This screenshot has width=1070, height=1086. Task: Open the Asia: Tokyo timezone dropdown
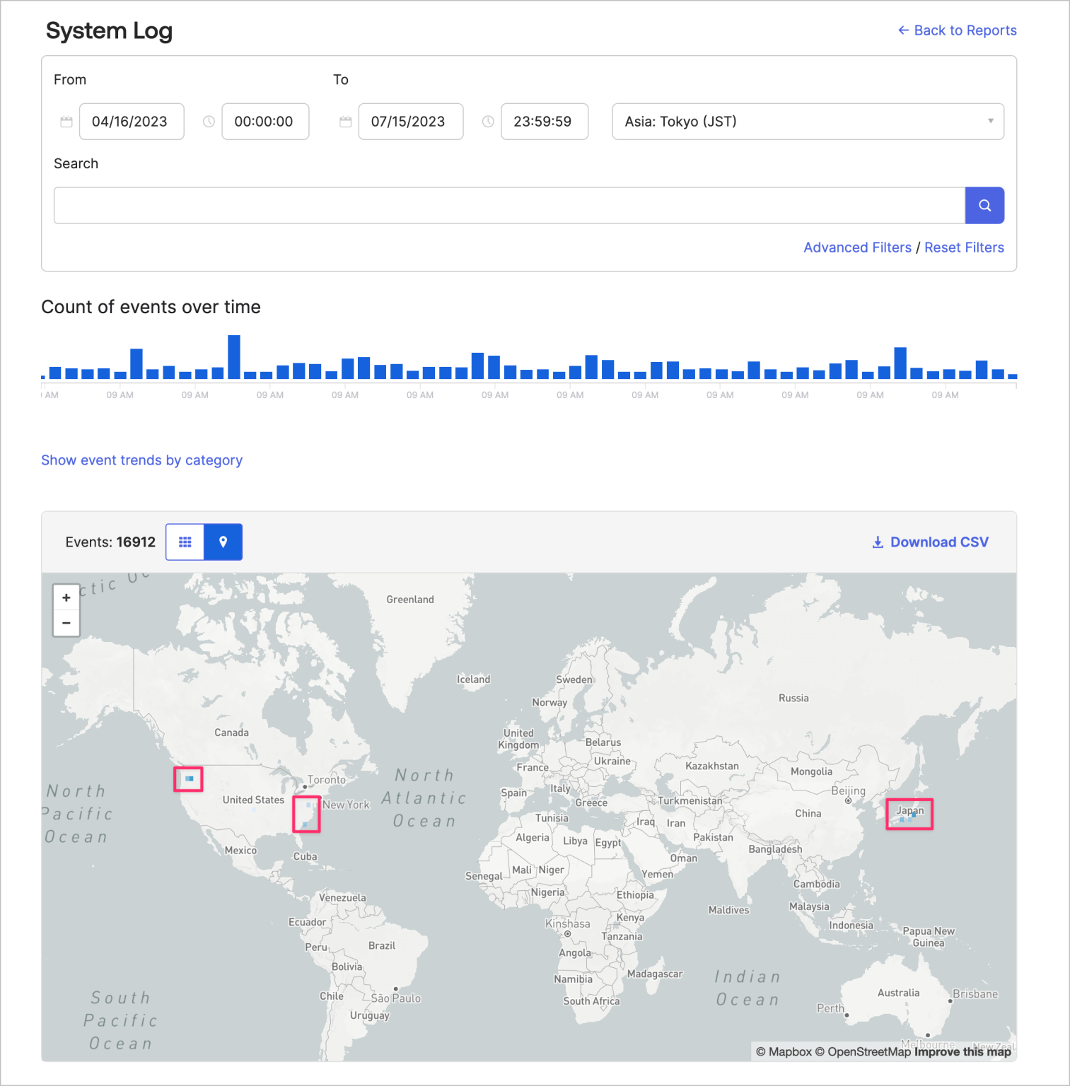[808, 121]
